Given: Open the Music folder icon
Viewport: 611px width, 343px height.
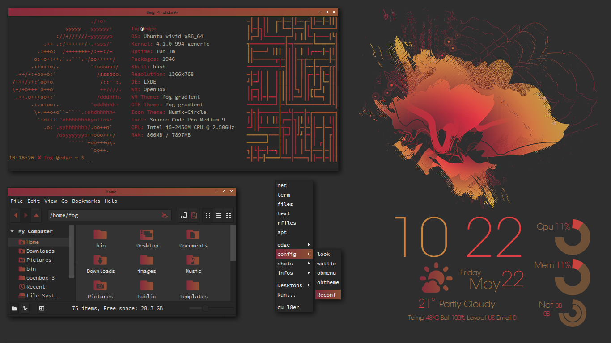Looking at the screenshot, I should click(193, 260).
